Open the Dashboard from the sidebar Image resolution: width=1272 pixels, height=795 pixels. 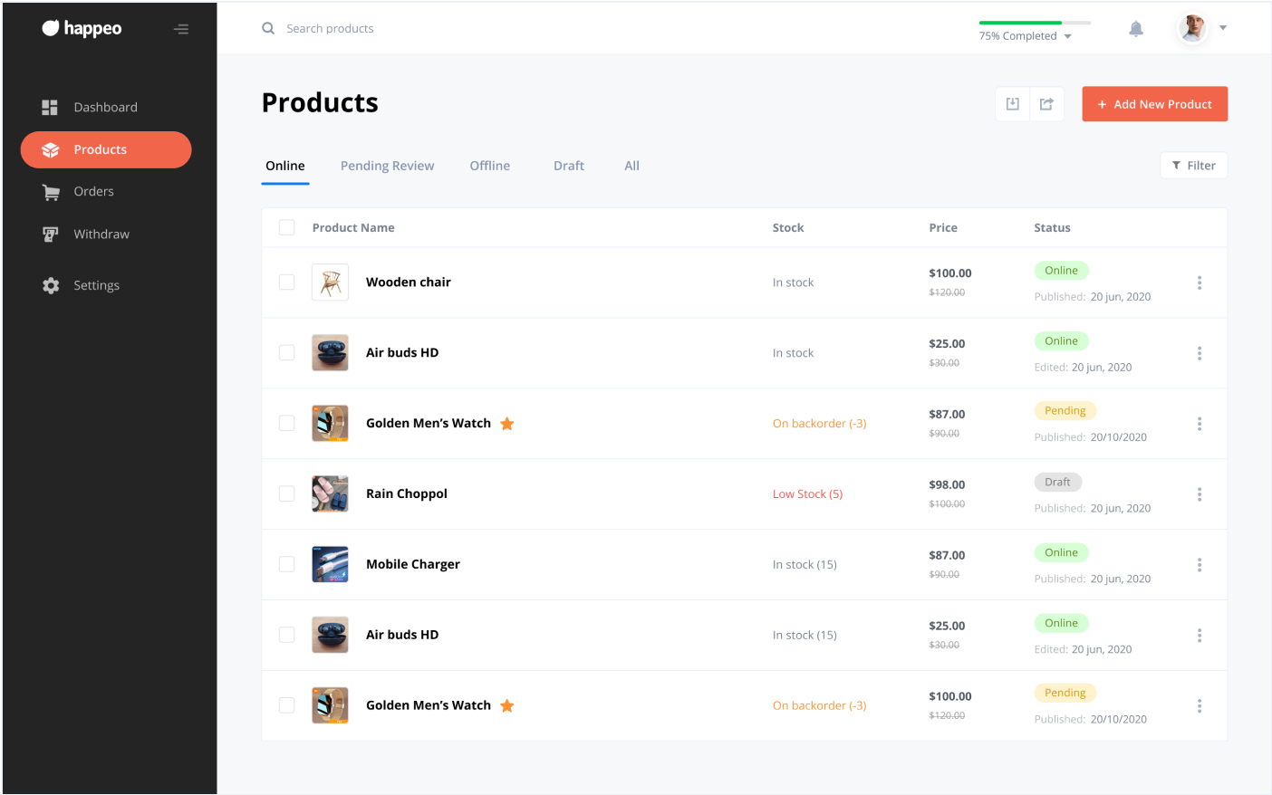(105, 107)
